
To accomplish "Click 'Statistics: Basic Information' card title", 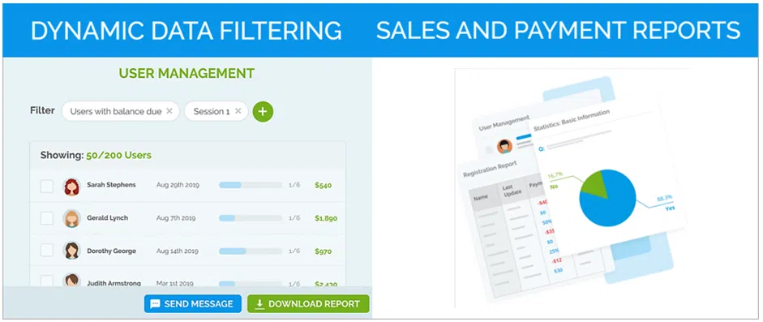I will [x=572, y=120].
